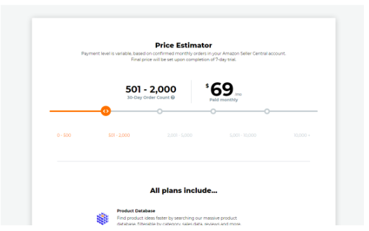Select the 5,001 - 10,000 slider stop circle

tap(213, 111)
